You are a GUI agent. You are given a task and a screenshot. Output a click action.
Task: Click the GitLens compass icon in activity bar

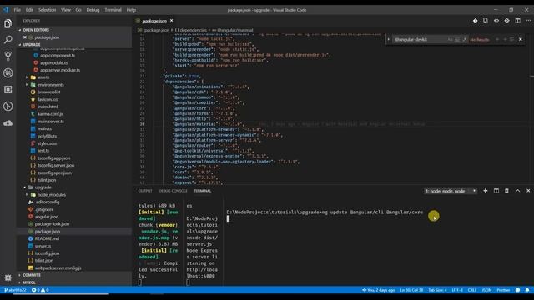[x=8, y=106]
